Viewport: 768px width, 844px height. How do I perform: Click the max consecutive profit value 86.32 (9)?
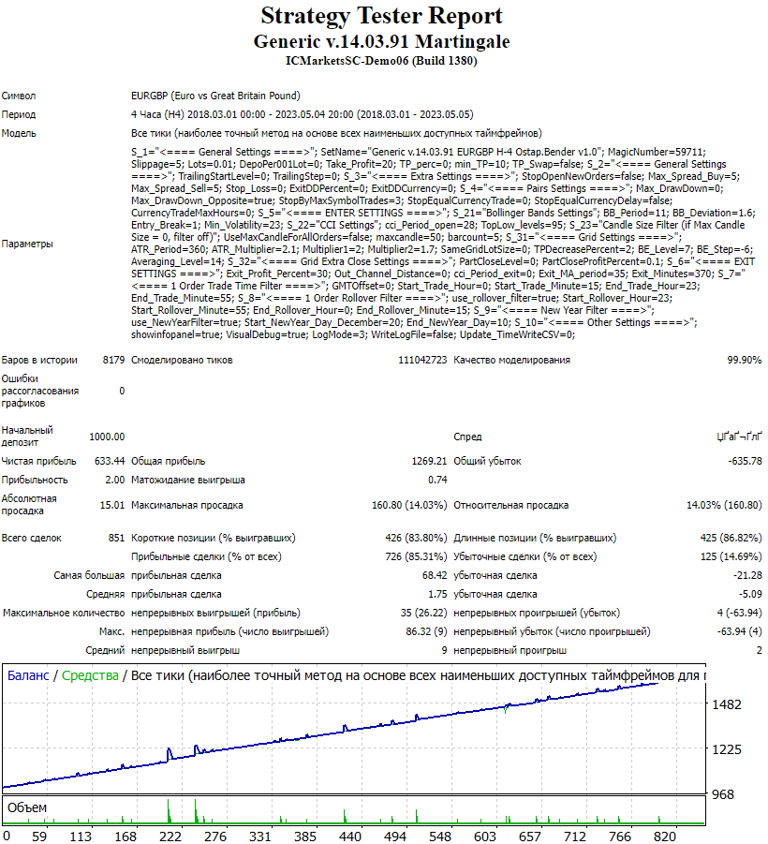426,632
